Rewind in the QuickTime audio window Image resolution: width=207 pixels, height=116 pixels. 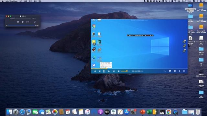[18, 22]
